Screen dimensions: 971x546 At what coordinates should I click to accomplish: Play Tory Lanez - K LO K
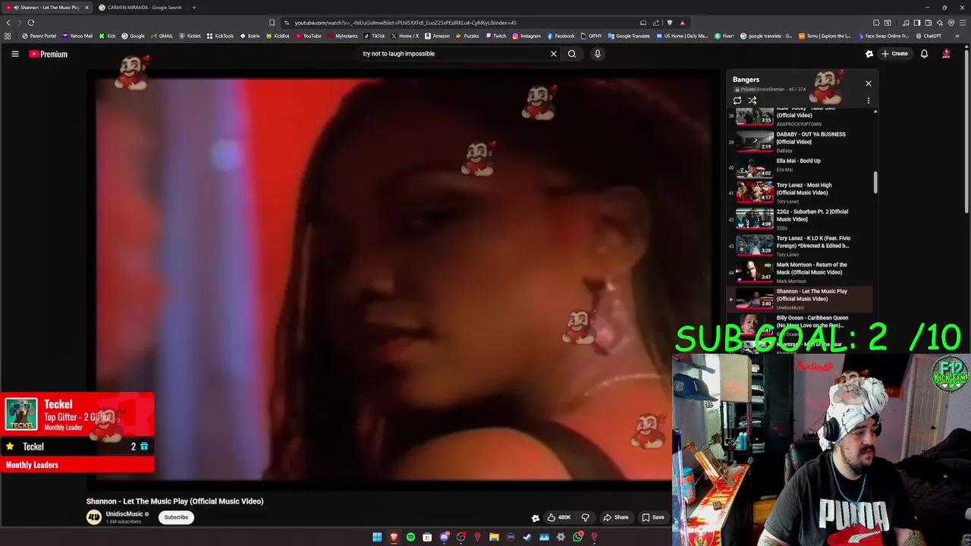800,246
